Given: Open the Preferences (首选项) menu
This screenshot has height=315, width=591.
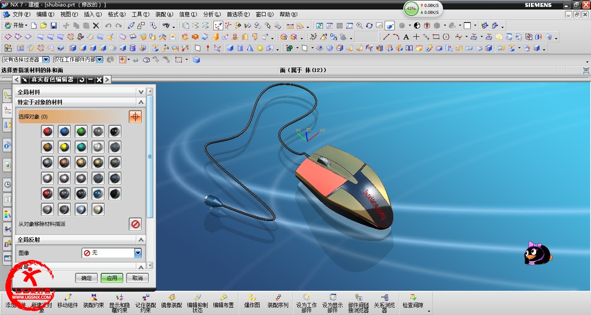Looking at the screenshot, I should pos(238,14).
